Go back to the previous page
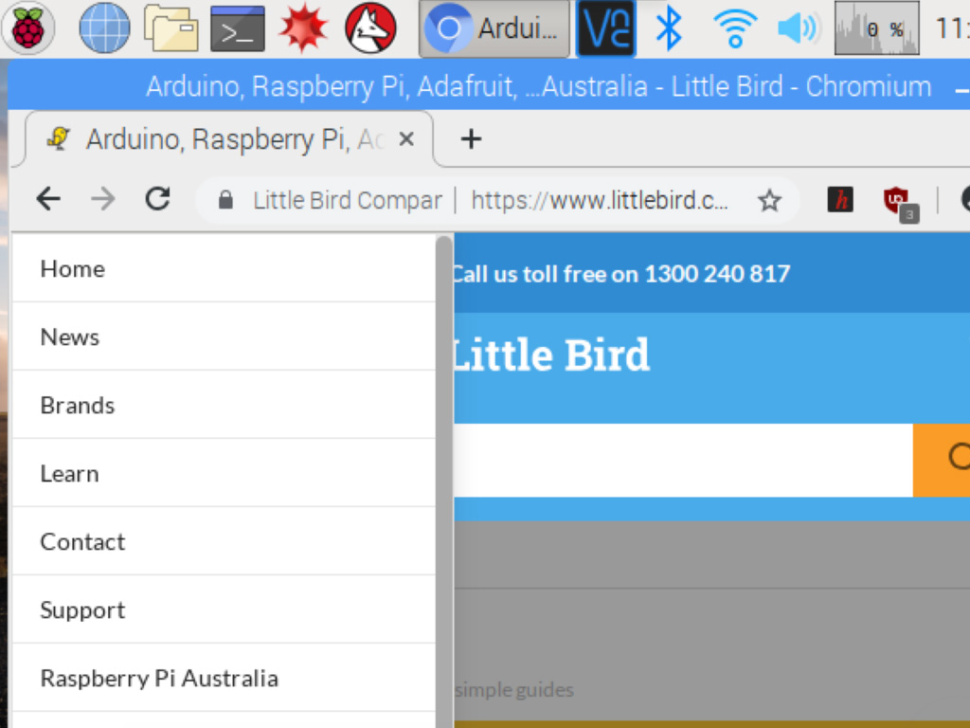 (x=48, y=199)
